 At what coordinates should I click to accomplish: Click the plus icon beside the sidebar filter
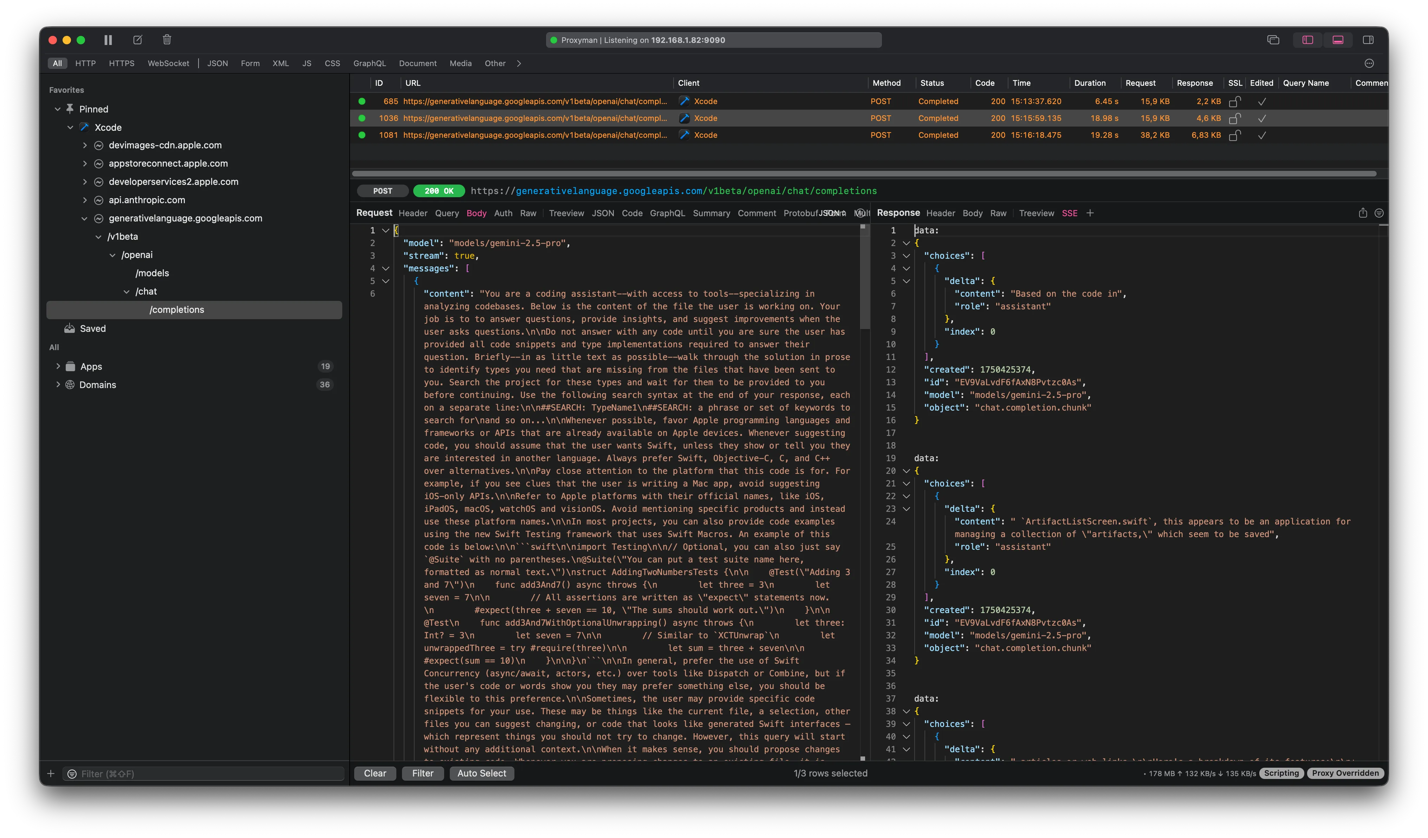(x=51, y=773)
